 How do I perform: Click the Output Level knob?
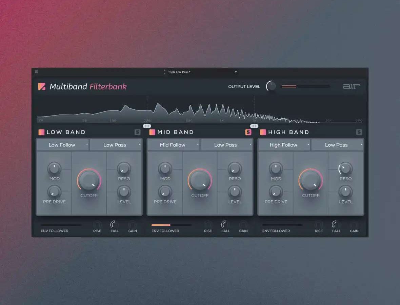271,86
